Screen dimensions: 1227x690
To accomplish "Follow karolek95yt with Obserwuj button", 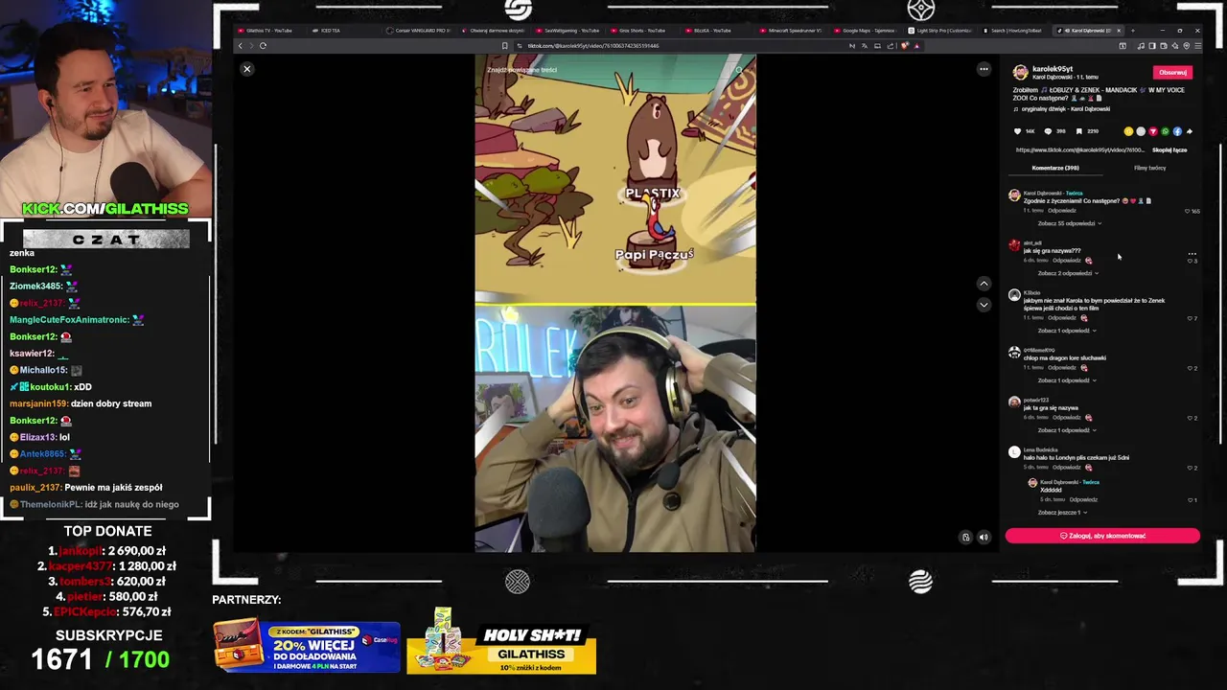I will (1172, 72).
